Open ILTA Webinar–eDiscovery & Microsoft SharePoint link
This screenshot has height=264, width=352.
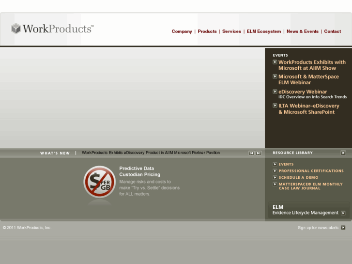pos(309,109)
